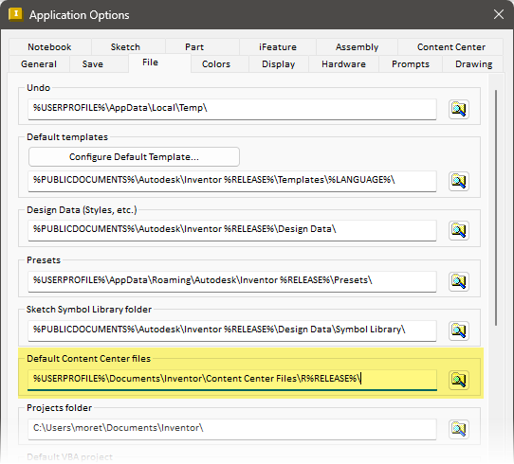The height and width of the screenshot is (464, 514).
Task: Click in the Default templates path field
Action: (x=232, y=181)
